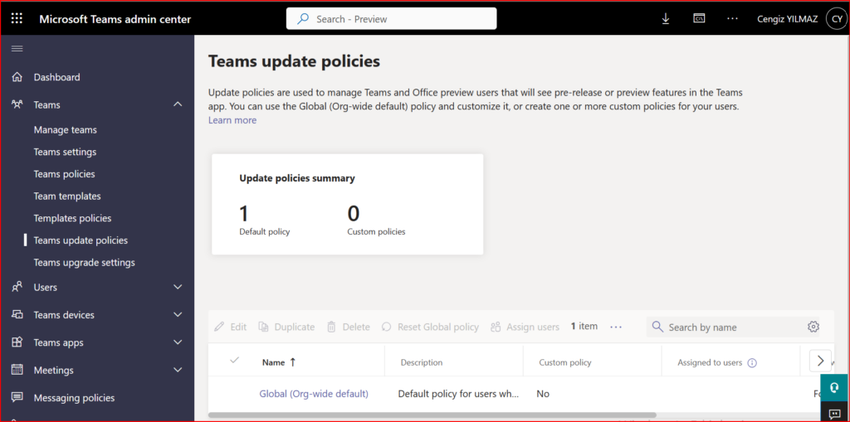The image size is (850, 422).
Task: Click the info icon beside Assigned to users
Action: (x=752, y=363)
